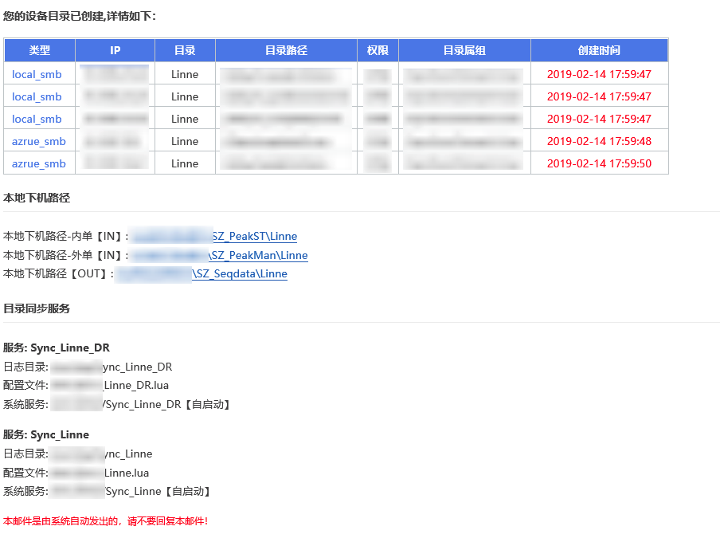Select the Linne cell in the first table row
The width and height of the screenshot is (720, 538).
coord(184,74)
